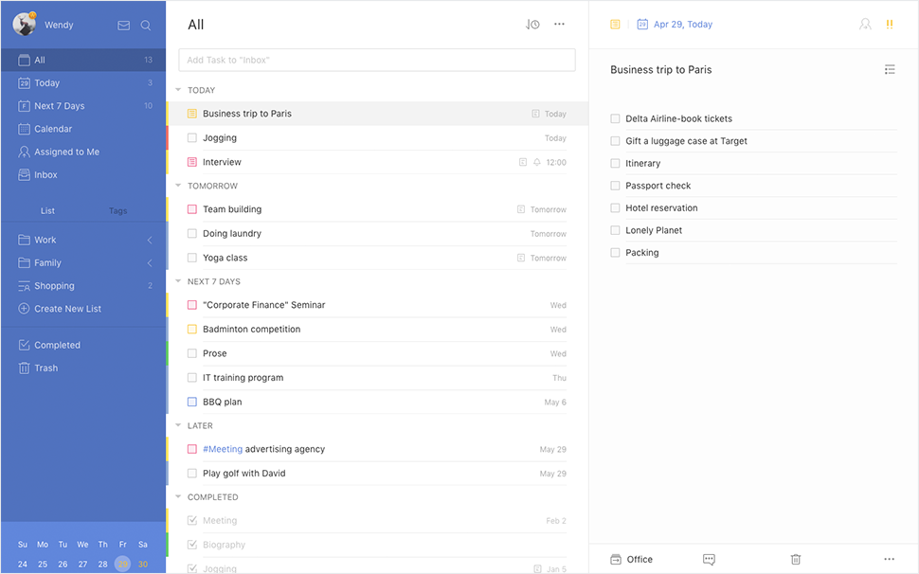The image size is (919, 574).
Task: Open the #Meeting tag link in the task list
Action: point(220,449)
